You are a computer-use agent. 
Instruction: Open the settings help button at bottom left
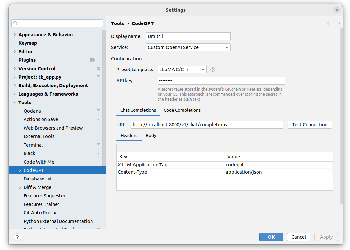pyautogui.click(x=18, y=237)
